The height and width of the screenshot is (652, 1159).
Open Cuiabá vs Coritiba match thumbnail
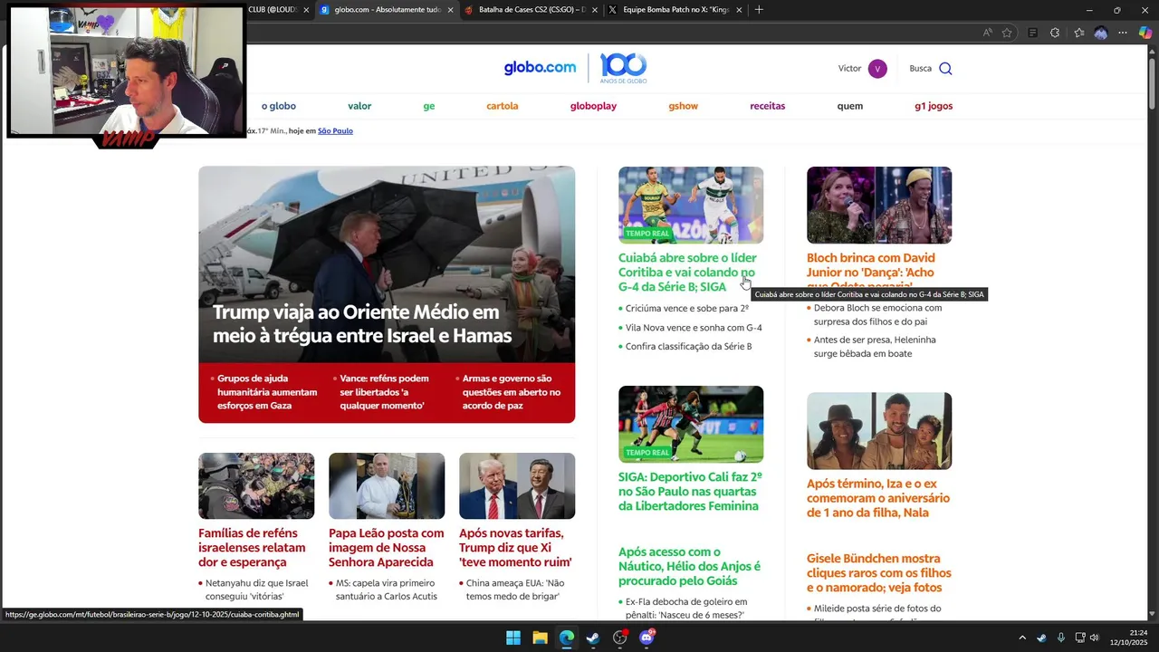pos(691,205)
